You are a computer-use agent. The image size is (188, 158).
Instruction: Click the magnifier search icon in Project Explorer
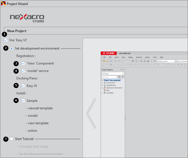click(119, 77)
